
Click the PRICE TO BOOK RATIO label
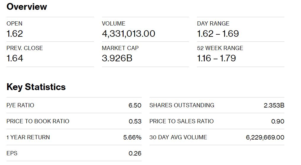point(38,121)
